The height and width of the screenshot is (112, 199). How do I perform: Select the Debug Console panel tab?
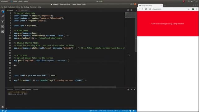click(26, 90)
